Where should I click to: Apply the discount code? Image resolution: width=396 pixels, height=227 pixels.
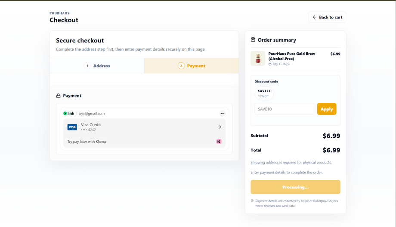pyautogui.click(x=327, y=109)
